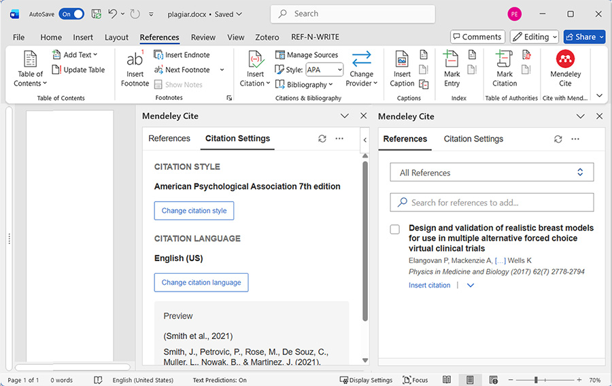
Task: Open the Zotero tab
Action: [x=267, y=37]
